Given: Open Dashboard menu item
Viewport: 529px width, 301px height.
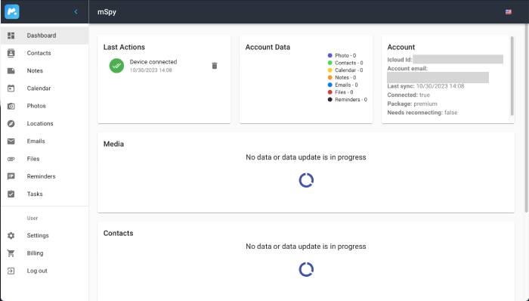Looking at the screenshot, I should pyautogui.click(x=45, y=36).
